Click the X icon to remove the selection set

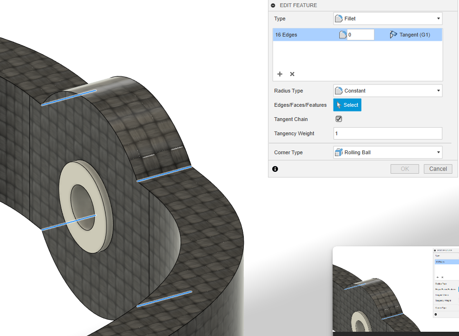[x=292, y=74]
